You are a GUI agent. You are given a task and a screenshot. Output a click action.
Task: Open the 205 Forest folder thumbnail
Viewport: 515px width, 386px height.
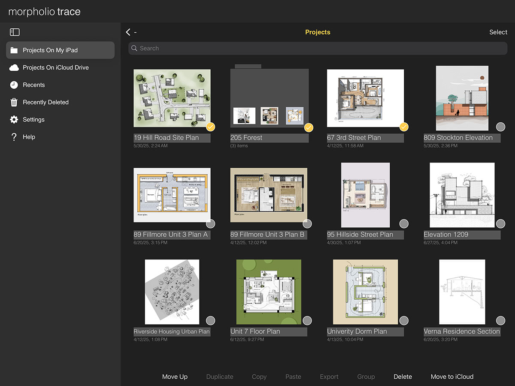point(270,98)
